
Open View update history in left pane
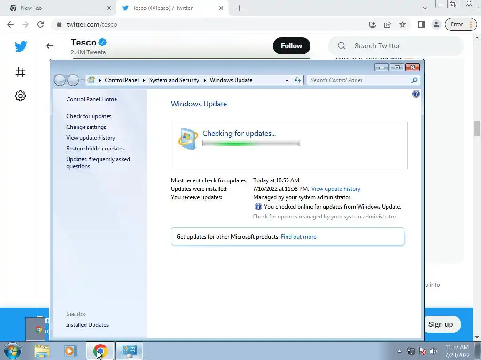pos(91,138)
